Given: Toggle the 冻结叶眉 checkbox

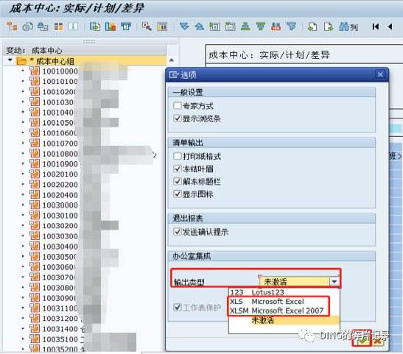Looking at the screenshot, I should pyautogui.click(x=178, y=169).
